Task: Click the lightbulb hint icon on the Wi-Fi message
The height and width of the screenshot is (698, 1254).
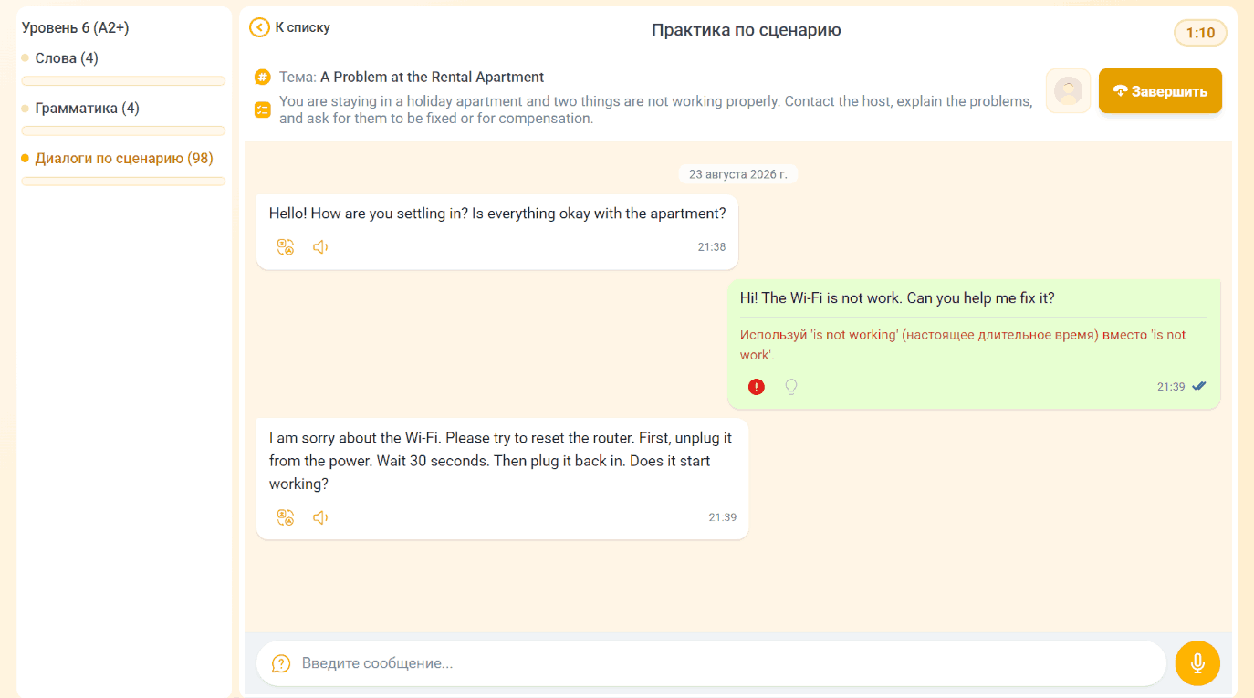Action: click(791, 387)
